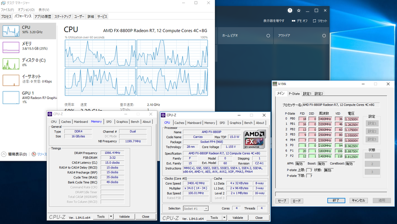Click the AMD FX logo in CPU-Z
Image resolution: width=397 pixels, height=224 pixels.
click(255, 139)
